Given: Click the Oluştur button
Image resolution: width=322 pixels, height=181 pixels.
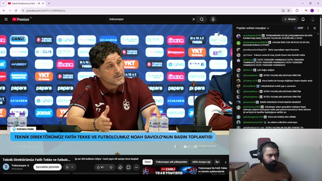Looking at the screenshot, I should (290, 19).
